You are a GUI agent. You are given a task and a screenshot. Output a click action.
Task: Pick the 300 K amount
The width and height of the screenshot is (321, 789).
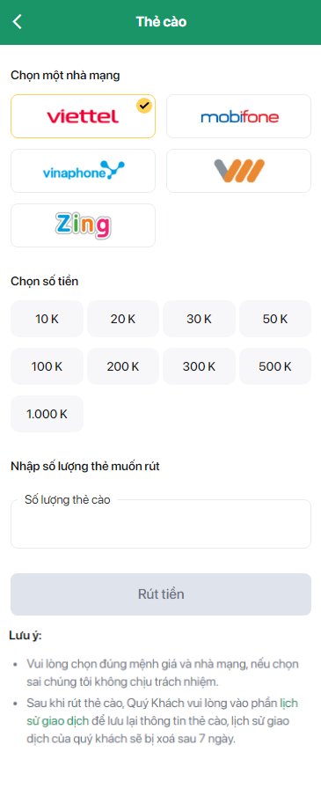tap(199, 366)
